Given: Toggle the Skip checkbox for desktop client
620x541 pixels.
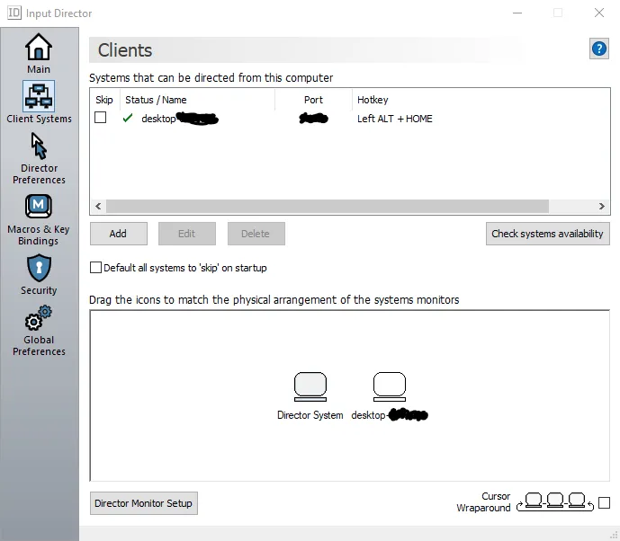Looking at the screenshot, I should pos(101,118).
